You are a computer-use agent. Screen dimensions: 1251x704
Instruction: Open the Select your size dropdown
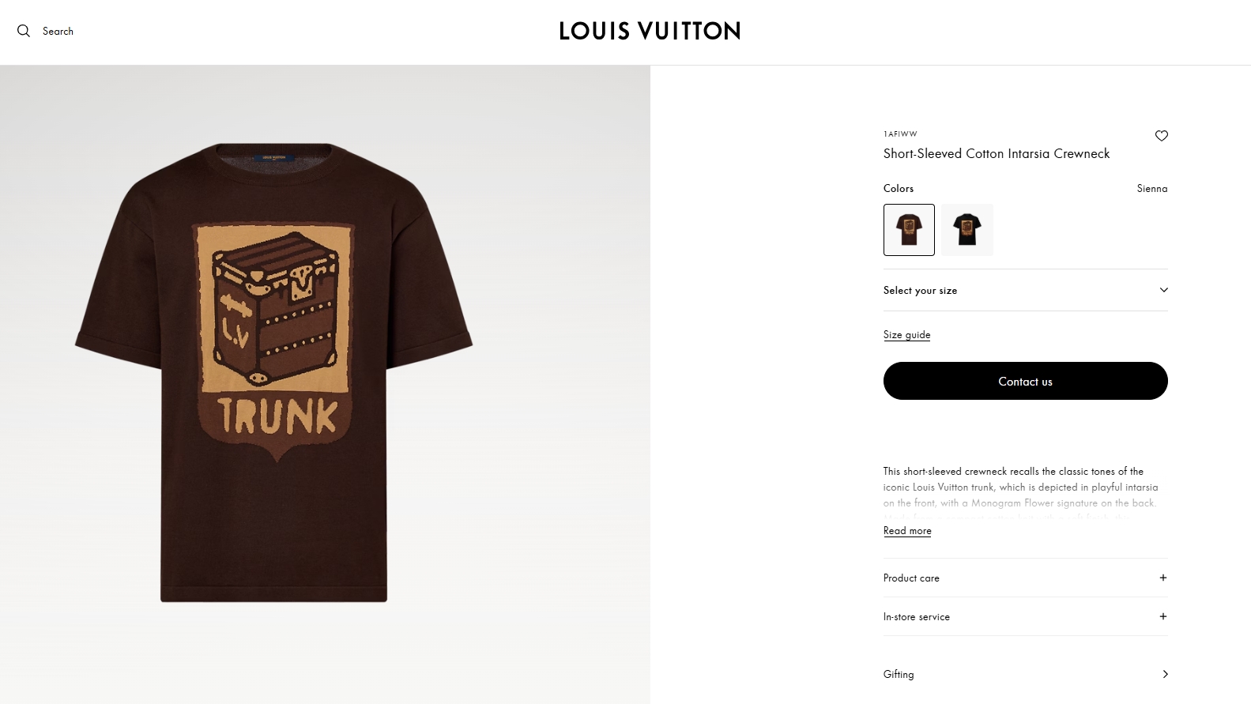click(x=921, y=291)
